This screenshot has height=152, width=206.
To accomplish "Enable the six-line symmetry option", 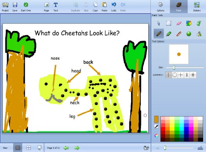I will coord(187,75).
